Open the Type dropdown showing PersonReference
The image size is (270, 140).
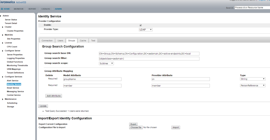tap(253, 85)
